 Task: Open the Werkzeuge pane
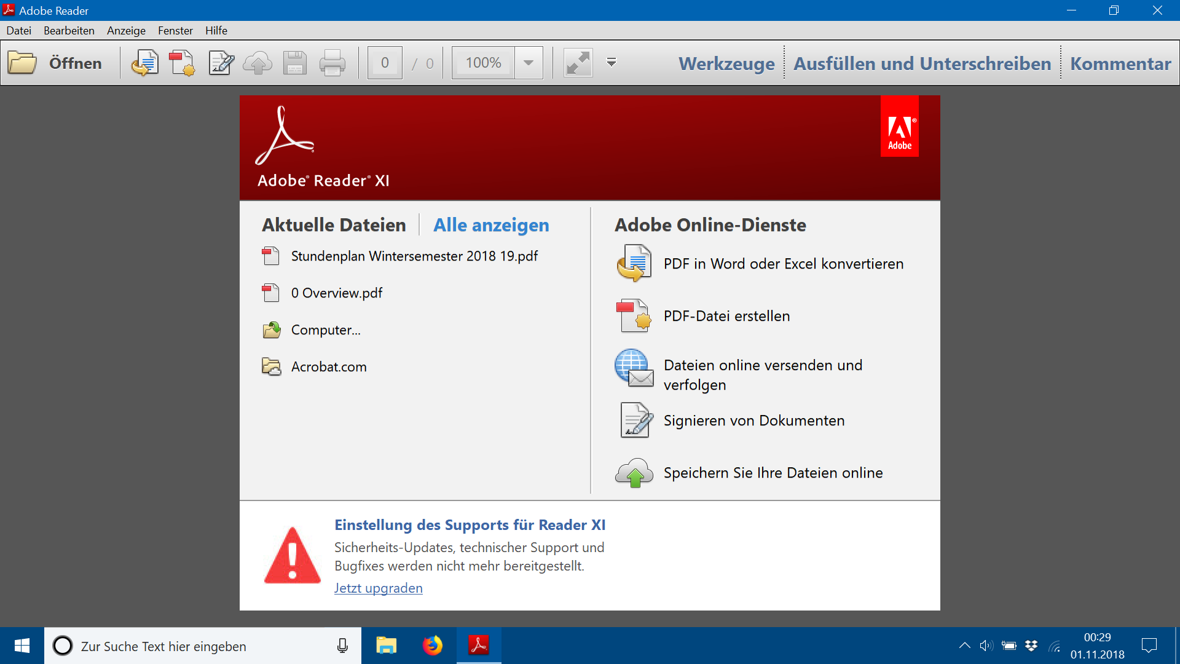726,63
